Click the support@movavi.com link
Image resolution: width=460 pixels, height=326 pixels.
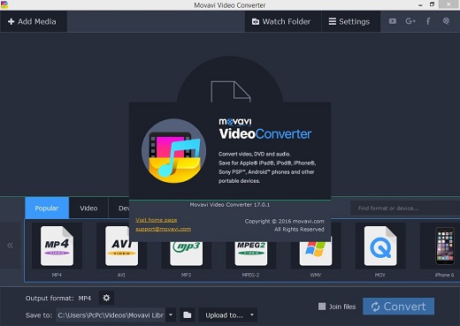pyautogui.click(x=163, y=229)
